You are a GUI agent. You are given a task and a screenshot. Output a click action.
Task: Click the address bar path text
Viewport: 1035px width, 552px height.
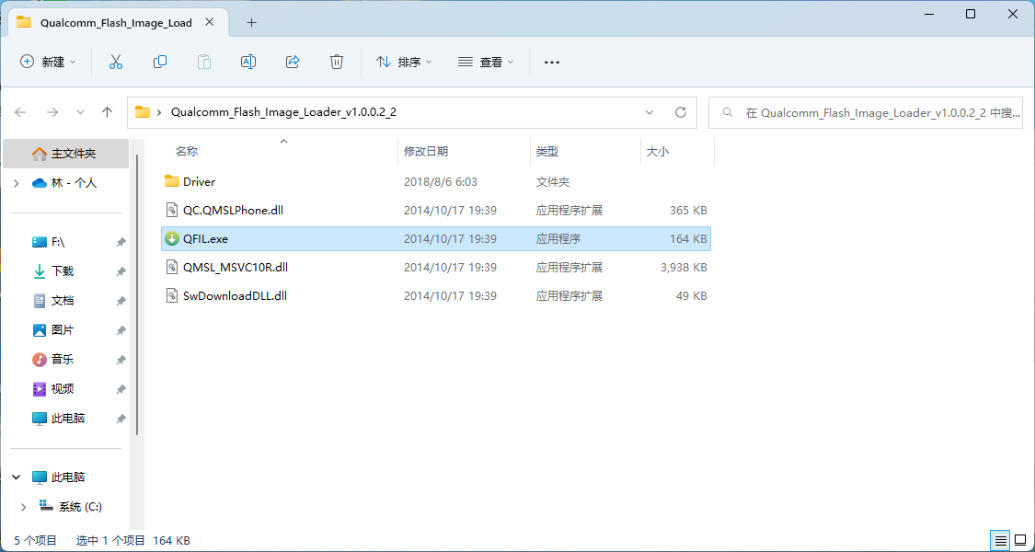(x=284, y=112)
